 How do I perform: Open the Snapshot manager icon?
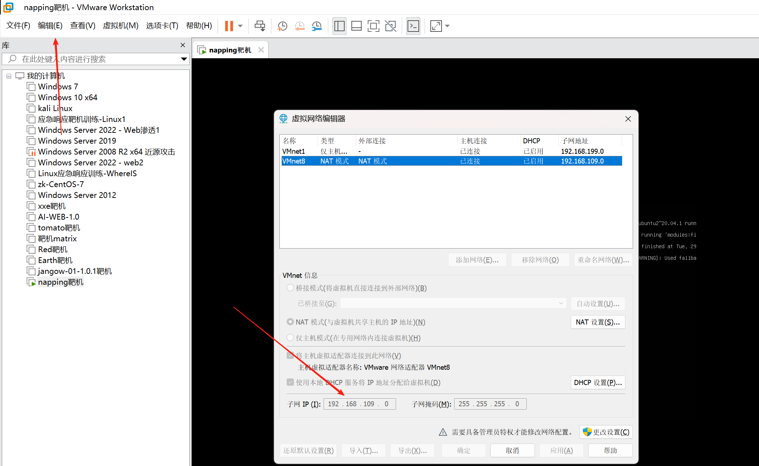click(x=317, y=26)
